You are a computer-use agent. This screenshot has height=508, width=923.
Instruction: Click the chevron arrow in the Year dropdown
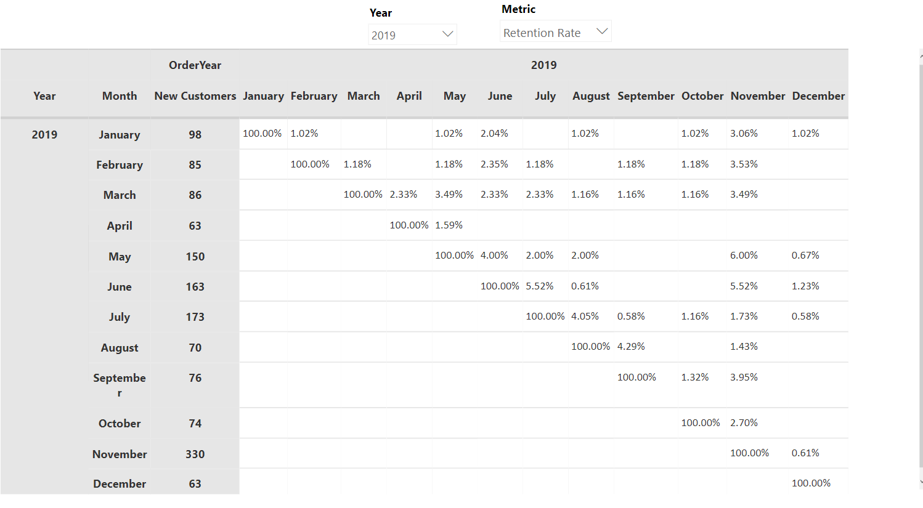click(x=448, y=34)
